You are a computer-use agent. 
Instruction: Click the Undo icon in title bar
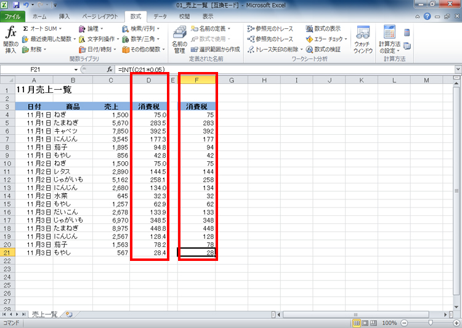[26, 5]
